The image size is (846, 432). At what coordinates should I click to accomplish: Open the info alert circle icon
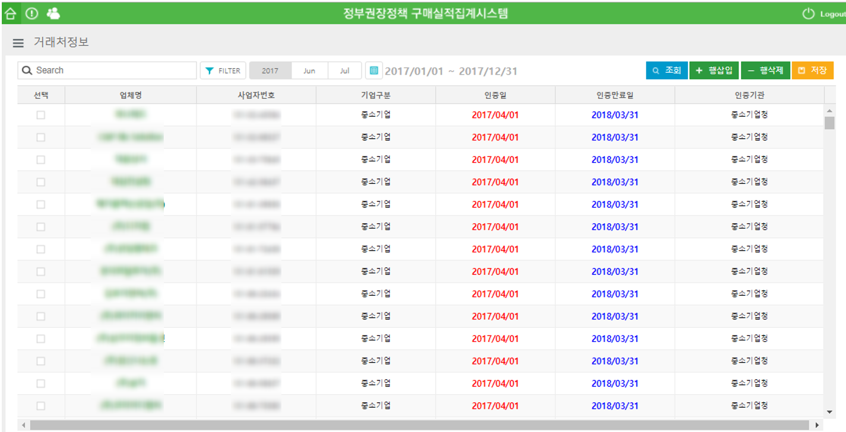(x=31, y=13)
